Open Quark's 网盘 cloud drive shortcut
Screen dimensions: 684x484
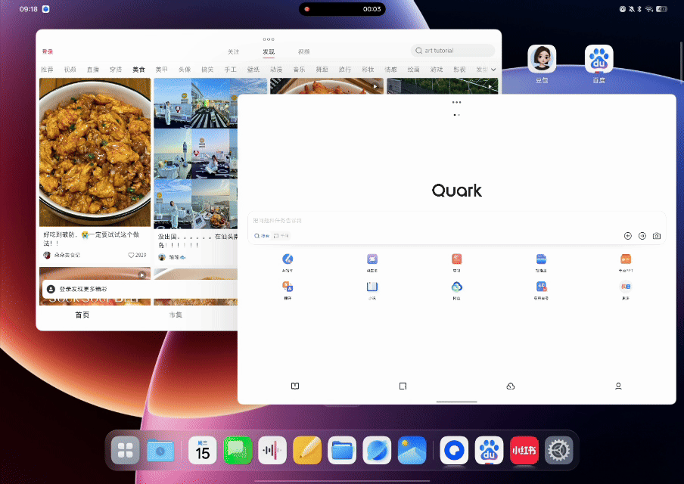tap(456, 288)
